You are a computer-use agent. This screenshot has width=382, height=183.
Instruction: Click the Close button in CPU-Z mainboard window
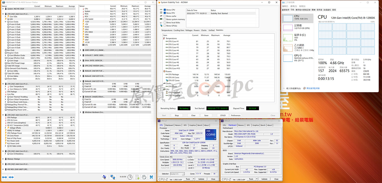(x=276, y=179)
